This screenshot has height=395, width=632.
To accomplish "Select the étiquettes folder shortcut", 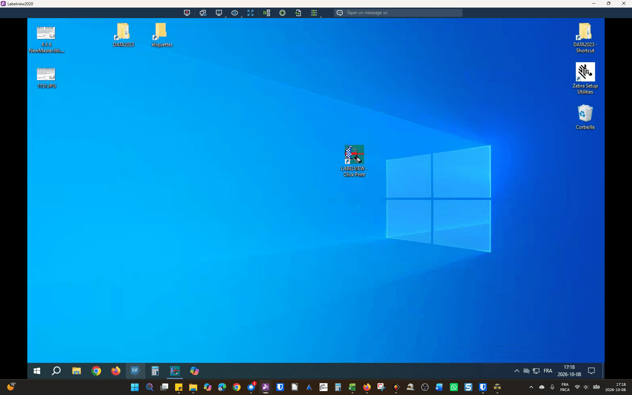I will click(162, 35).
